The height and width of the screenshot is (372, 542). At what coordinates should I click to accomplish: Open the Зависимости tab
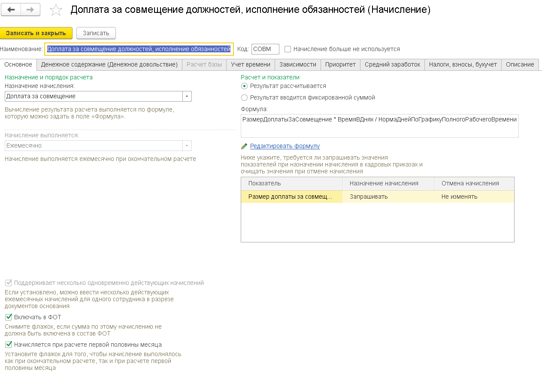[x=298, y=64]
